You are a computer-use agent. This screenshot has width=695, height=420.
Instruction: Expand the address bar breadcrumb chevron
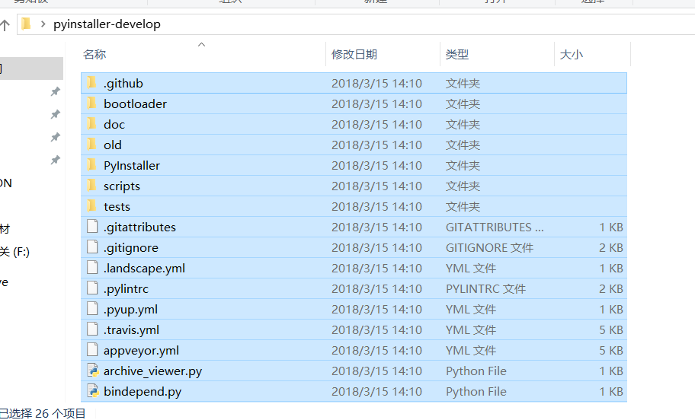43,24
